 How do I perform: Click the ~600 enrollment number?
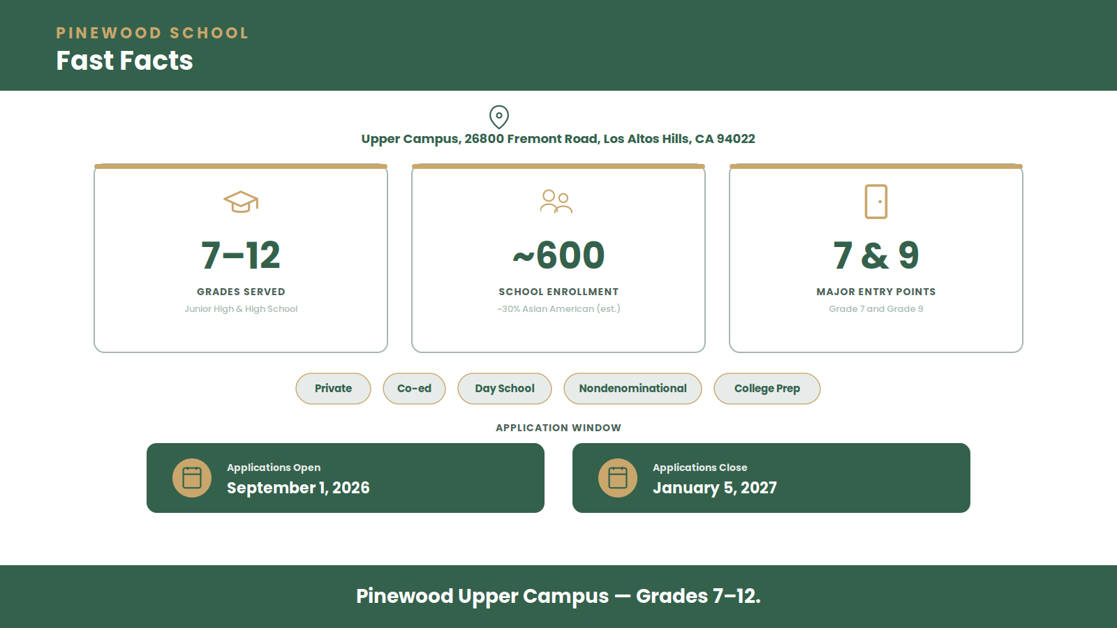click(558, 255)
